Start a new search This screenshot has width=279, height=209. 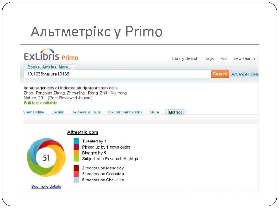(x=244, y=58)
